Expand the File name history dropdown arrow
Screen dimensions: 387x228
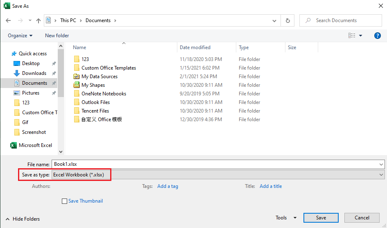pyautogui.click(x=381, y=164)
